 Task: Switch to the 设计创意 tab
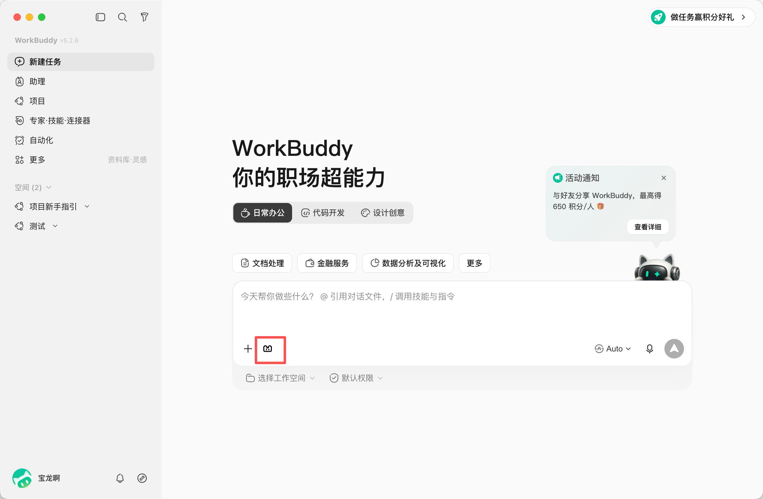click(383, 213)
